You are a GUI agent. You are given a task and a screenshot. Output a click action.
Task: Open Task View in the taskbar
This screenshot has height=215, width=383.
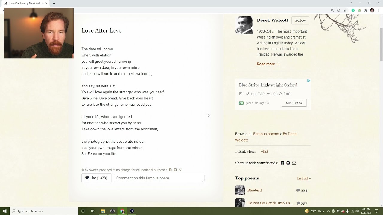[92, 211]
